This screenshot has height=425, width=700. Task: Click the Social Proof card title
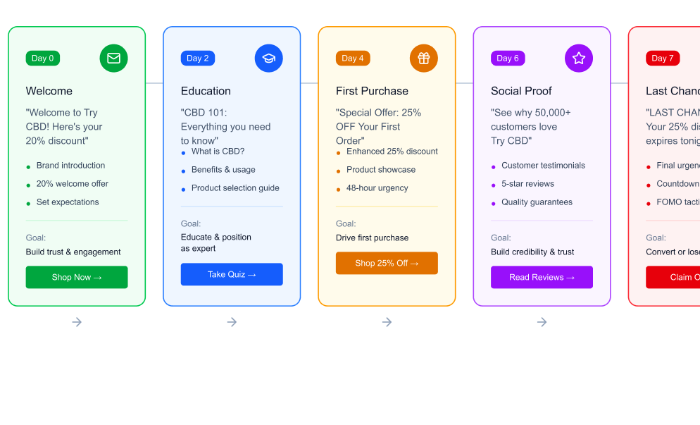[x=521, y=91]
